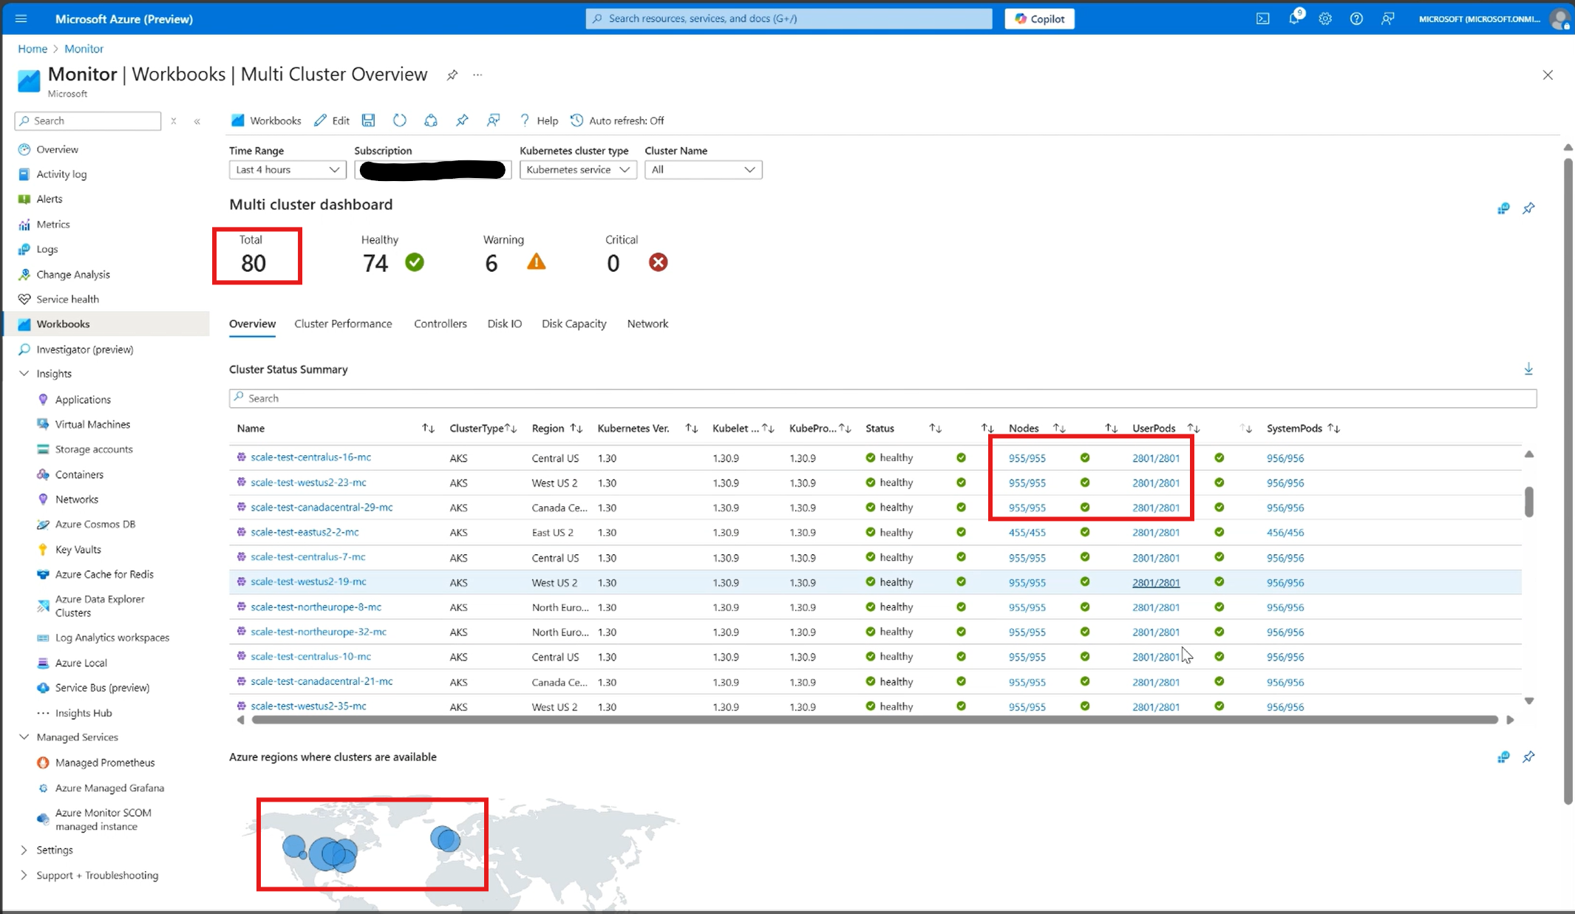Click the table's horizontal scrollbar
Screen dimensions: 1575x914
click(874, 720)
